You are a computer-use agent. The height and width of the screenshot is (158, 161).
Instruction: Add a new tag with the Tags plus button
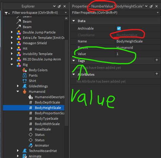click(x=157, y=60)
